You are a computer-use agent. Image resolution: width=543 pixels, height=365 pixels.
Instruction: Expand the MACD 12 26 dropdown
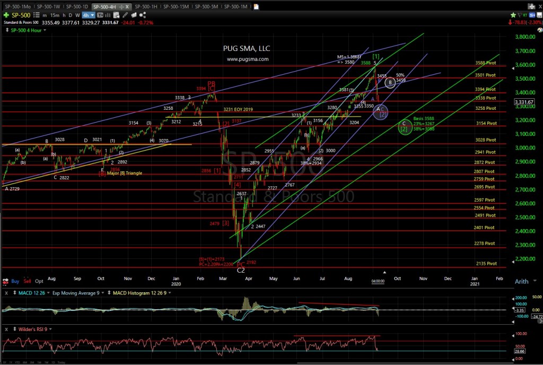point(48,293)
